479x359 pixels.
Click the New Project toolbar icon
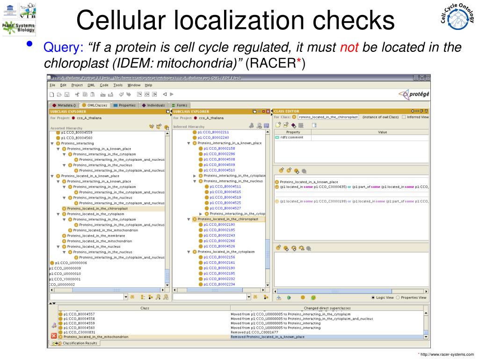click(52, 94)
